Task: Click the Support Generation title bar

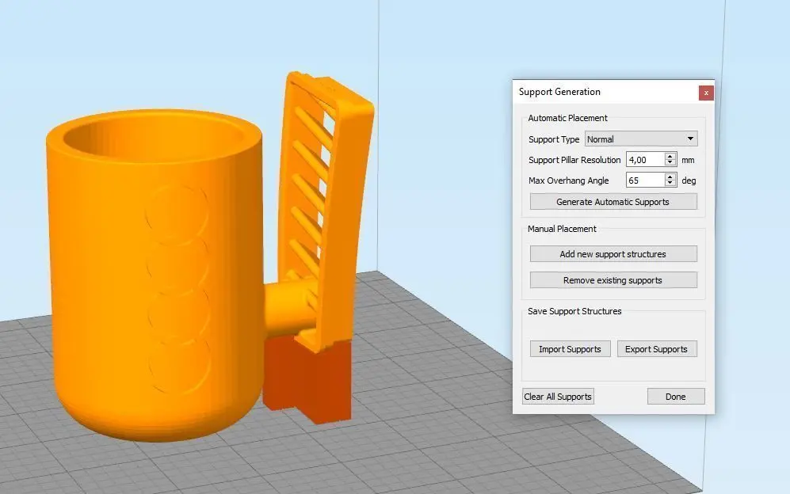Action: [x=605, y=92]
